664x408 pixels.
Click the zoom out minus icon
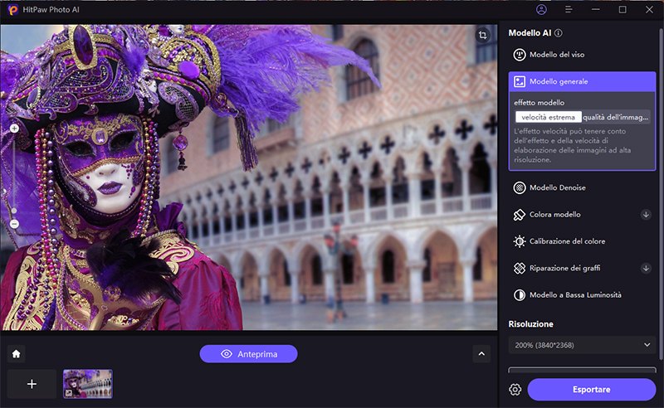tap(14, 225)
